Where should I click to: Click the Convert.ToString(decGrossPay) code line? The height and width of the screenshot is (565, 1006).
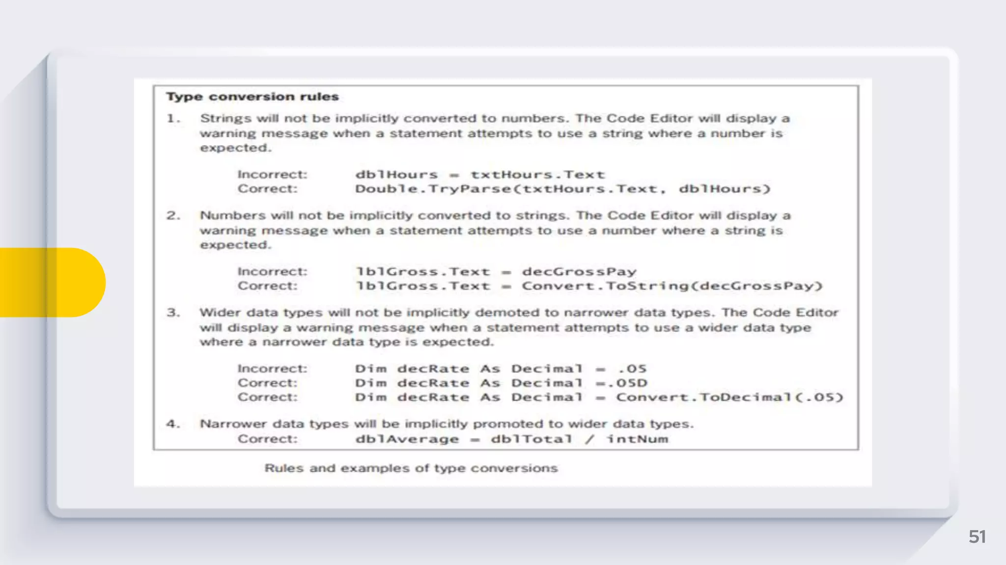(x=588, y=286)
